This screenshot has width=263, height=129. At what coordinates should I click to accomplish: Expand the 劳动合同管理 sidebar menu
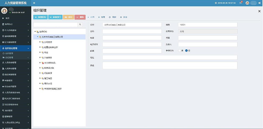coord(16,87)
